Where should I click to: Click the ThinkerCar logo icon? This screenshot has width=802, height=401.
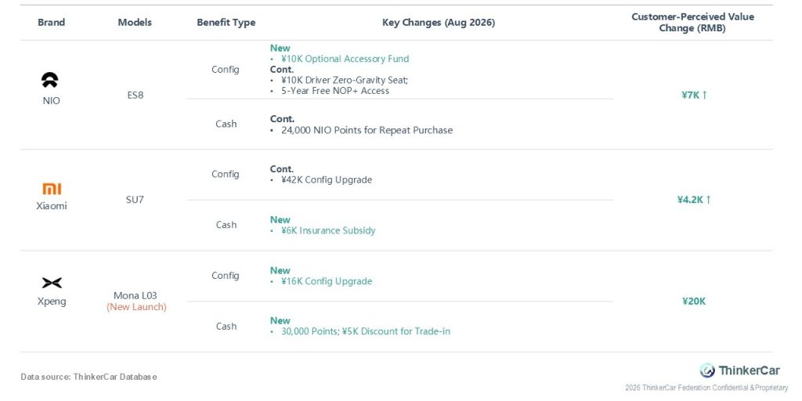pyautogui.click(x=707, y=370)
